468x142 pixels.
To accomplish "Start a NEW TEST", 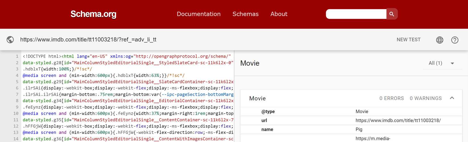I will pos(408,40).
